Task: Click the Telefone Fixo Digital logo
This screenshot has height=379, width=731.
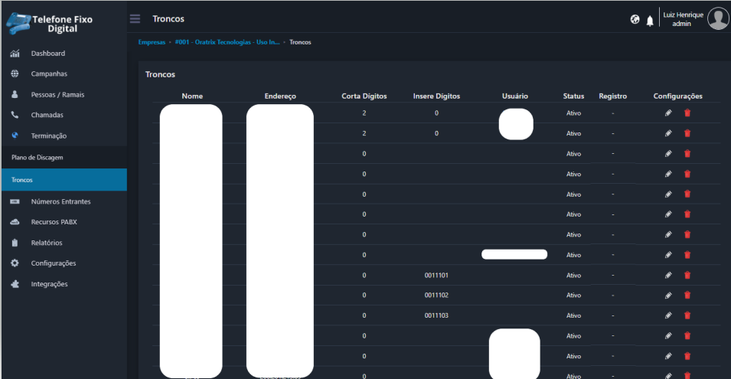Action: [51, 23]
